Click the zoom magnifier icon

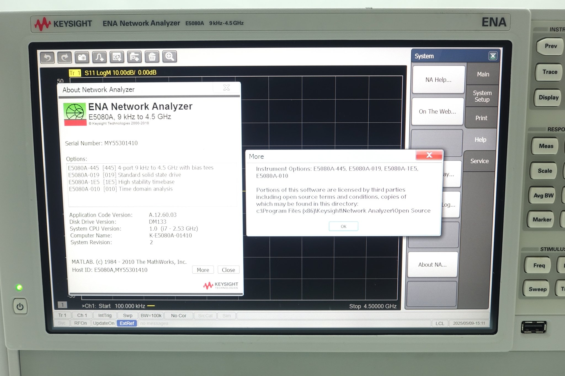tap(170, 56)
